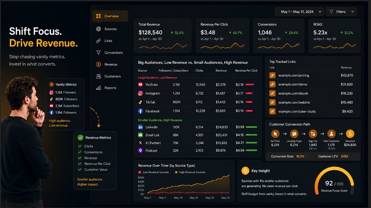Click the Instagram icon in source table
Viewport: 371px width, 208px height.
140,93
